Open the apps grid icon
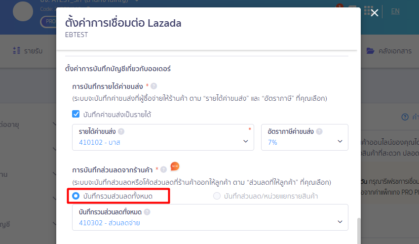Image resolution: width=419 pixels, height=244 pixels. pos(368,10)
